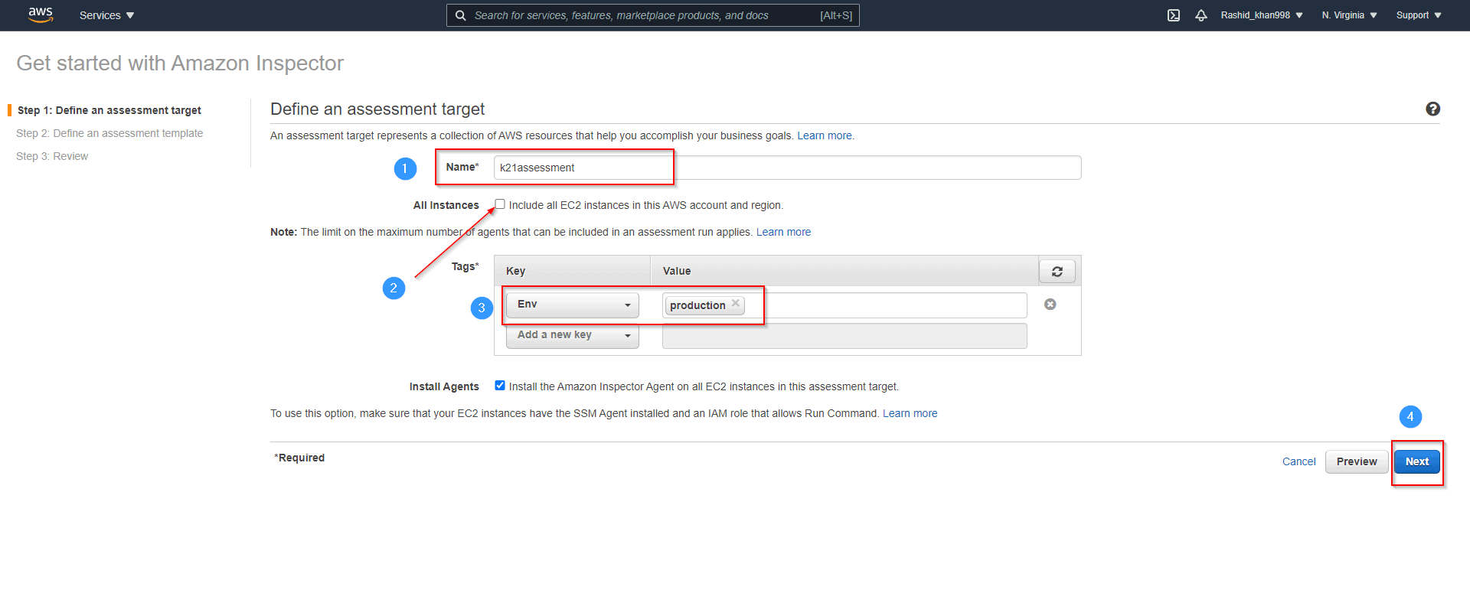
Task: Click the Get started with Amazon Inspector heading
Action: point(180,64)
